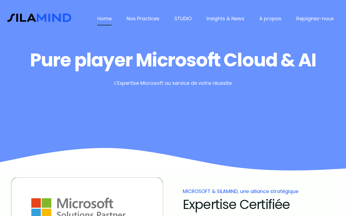
Task: Click the MICROSOFT & SILAMIND alliance stratégique text
Action: tap(241, 191)
